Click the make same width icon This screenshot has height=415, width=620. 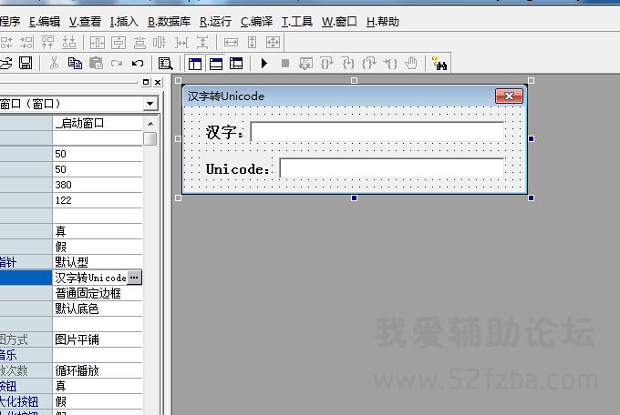pyautogui.click(x=231, y=42)
